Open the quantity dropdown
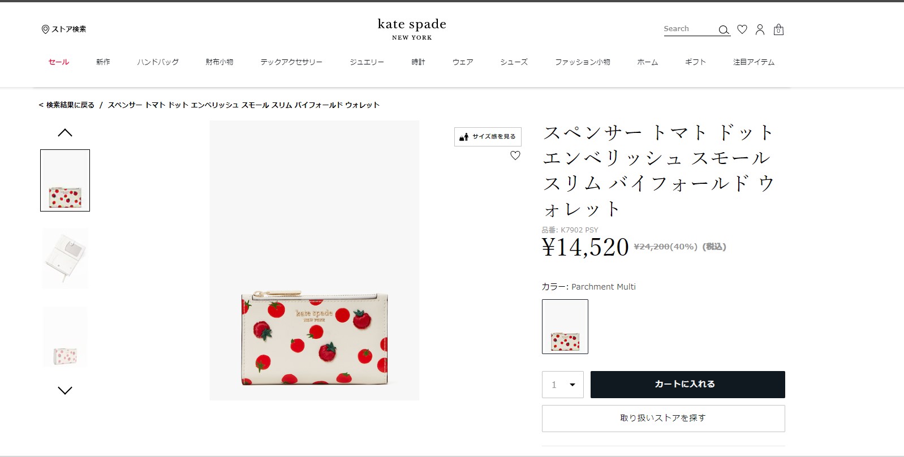The image size is (904, 457). 562,385
